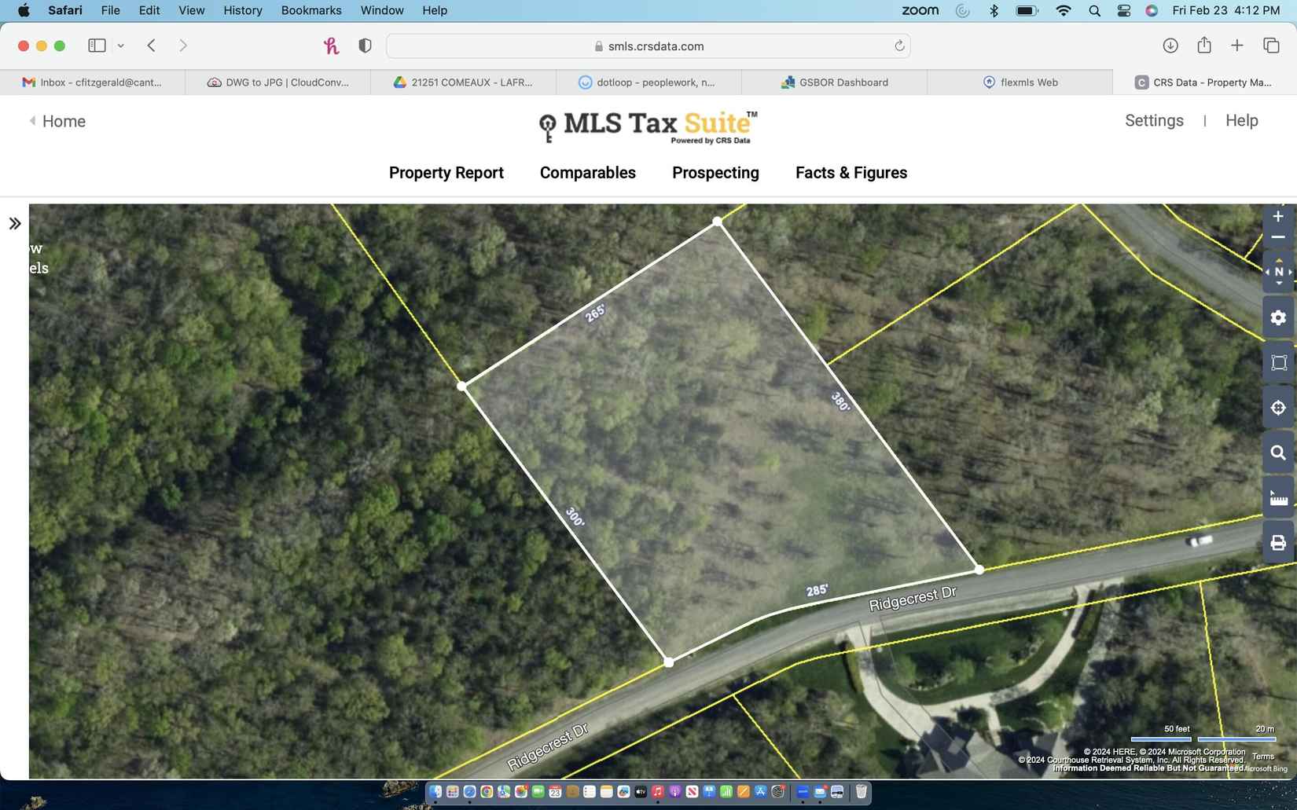
Task: Expand the left side panel
Action: pos(15,224)
